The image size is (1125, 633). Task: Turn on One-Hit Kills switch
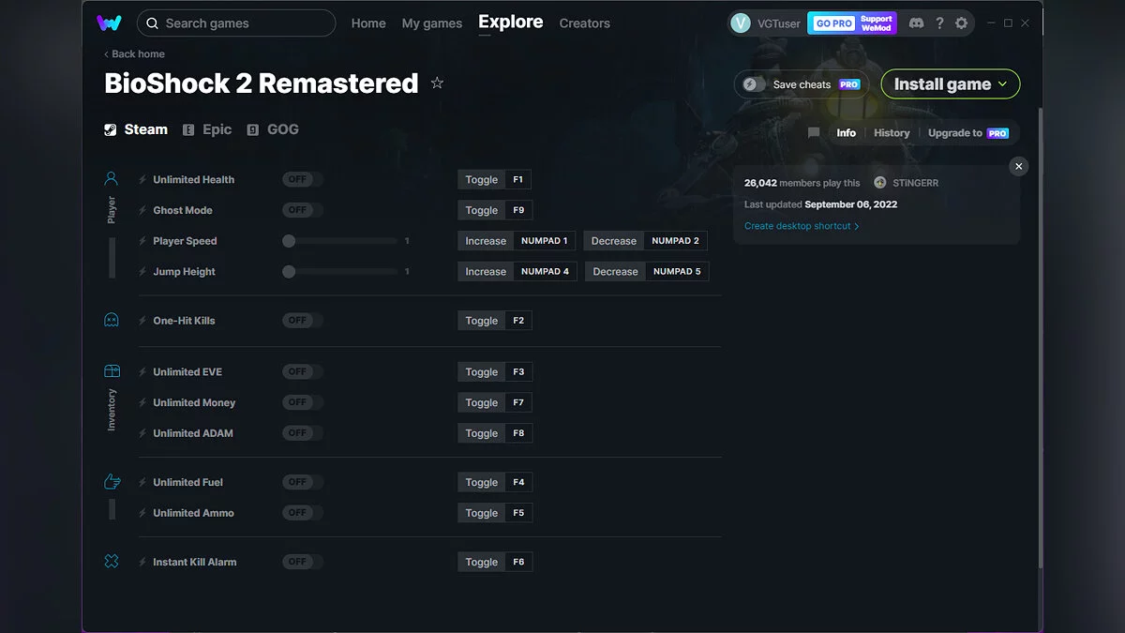pos(303,320)
